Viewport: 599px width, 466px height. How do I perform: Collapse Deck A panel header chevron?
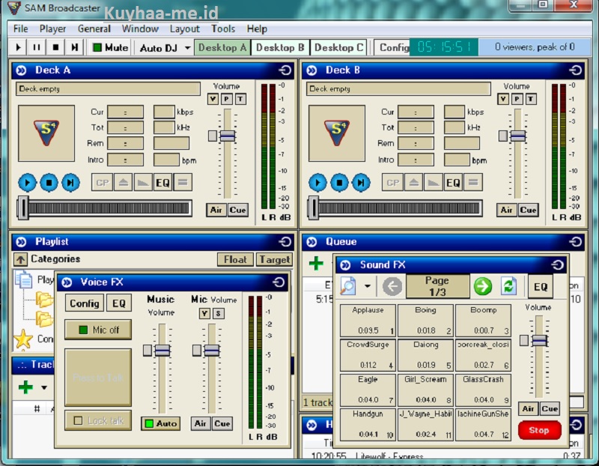click(22, 70)
